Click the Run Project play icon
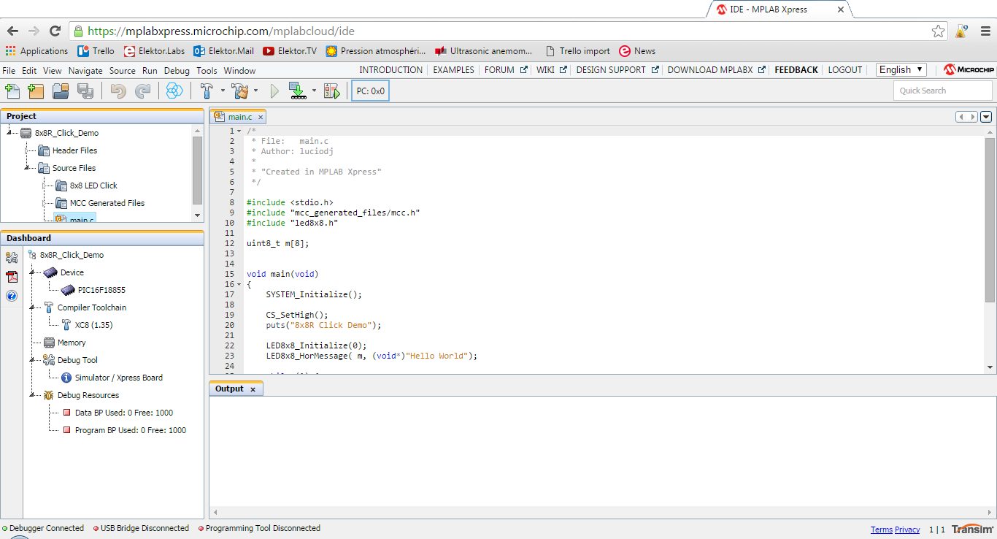This screenshot has width=997, height=539. pyautogui.click(x=274, y=91)
